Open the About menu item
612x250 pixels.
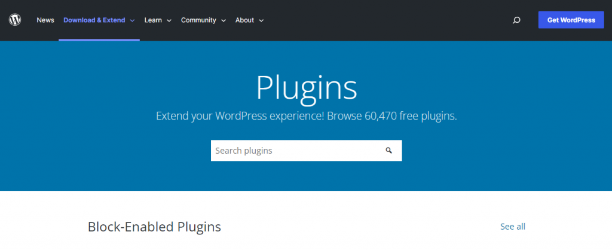point(244,20)
